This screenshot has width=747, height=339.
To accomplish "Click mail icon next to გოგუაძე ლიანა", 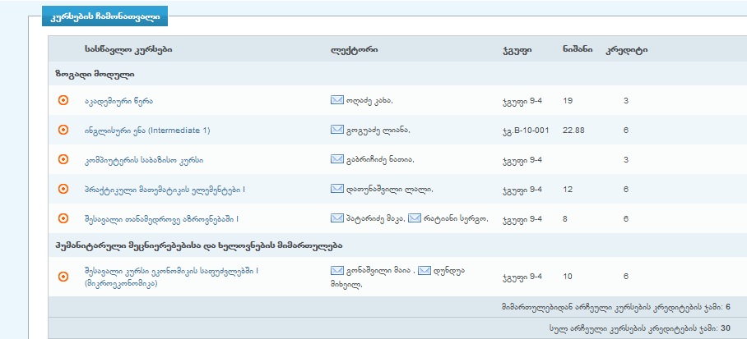I will 336,130.
